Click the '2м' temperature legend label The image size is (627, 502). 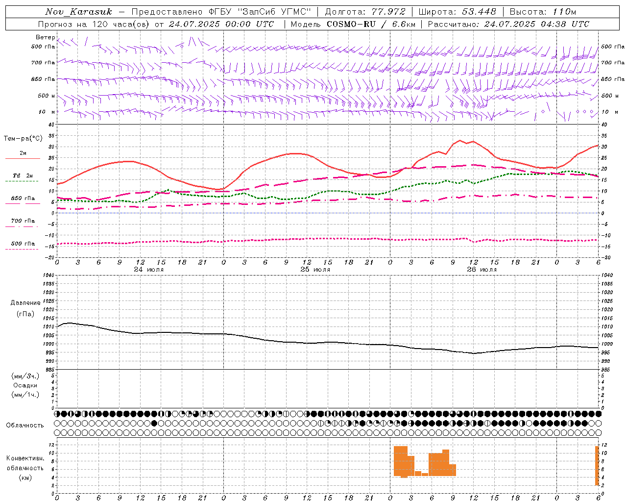(23, 153)
